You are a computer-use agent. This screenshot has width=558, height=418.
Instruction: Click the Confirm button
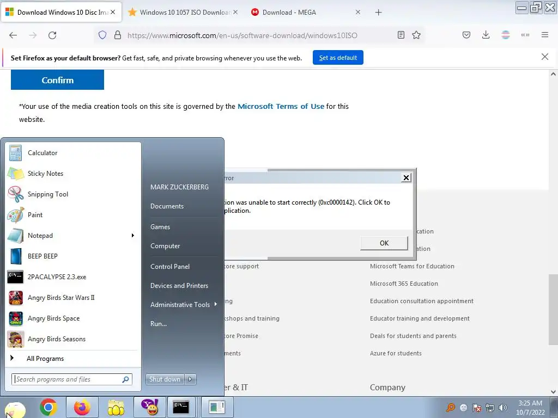tap(57, 80)
